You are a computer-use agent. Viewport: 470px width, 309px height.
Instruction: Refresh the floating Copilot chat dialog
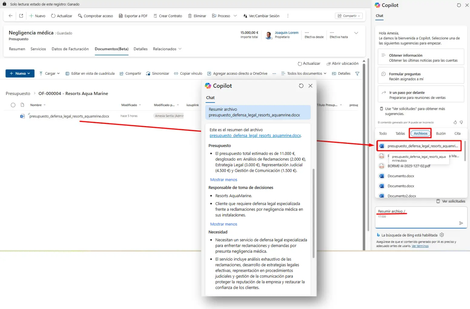pyautogui.click(x=301, y=86)
